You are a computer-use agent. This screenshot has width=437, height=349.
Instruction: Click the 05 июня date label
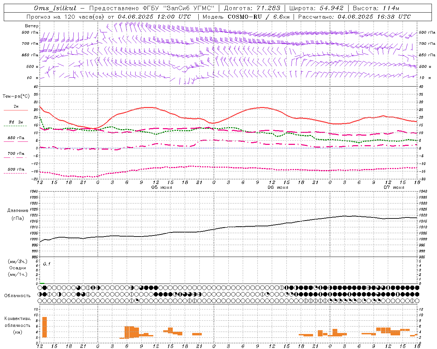pos(162,187)
